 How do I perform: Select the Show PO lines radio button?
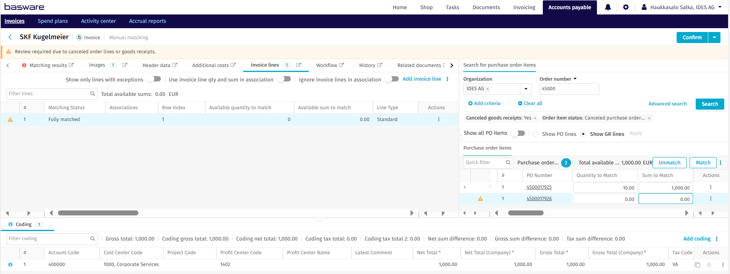click(536, 134)
